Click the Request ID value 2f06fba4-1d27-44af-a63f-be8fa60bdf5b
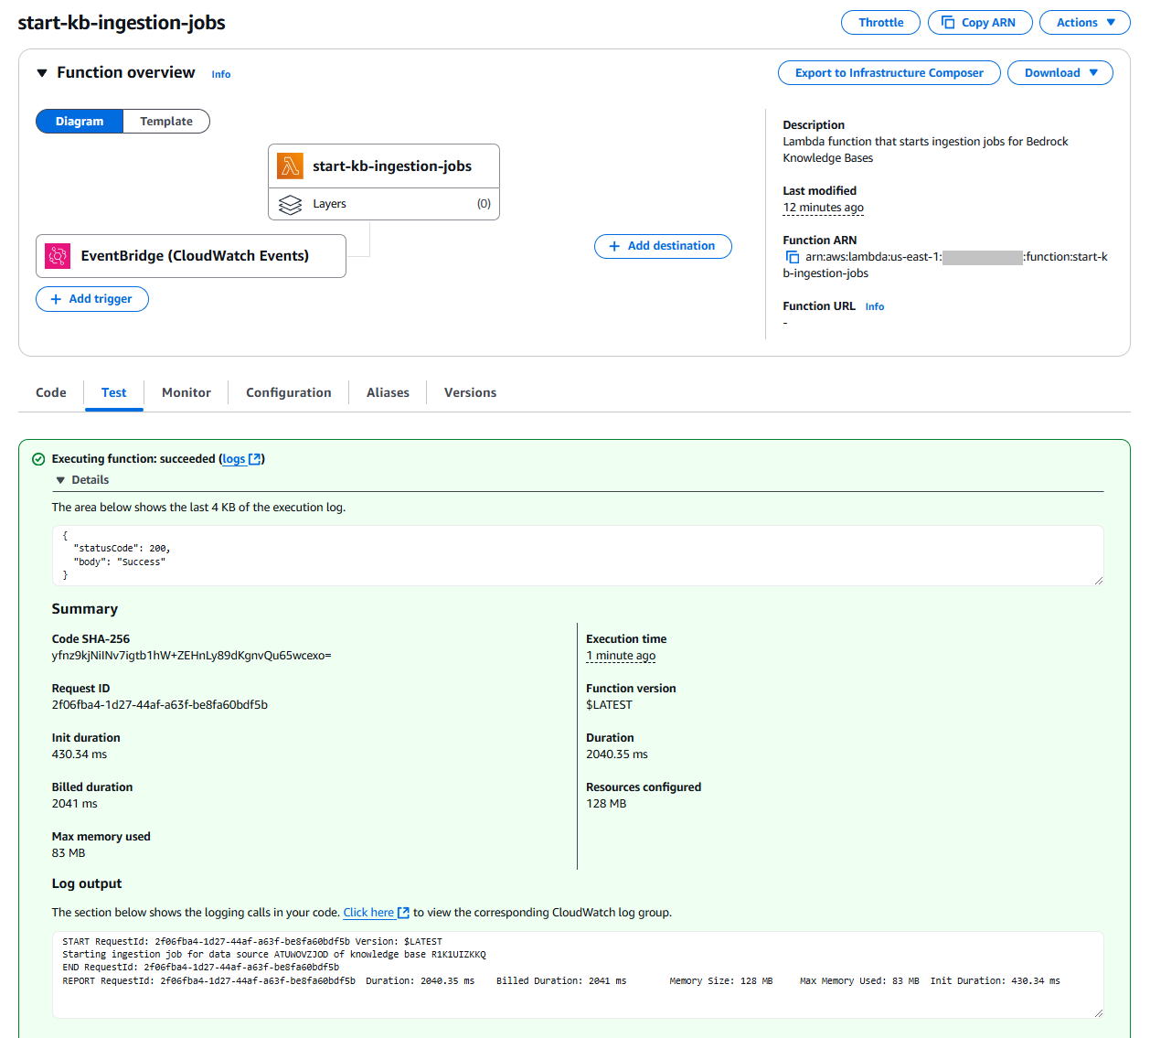Viewport: 1150px width, 1038px height. (160, 705)
